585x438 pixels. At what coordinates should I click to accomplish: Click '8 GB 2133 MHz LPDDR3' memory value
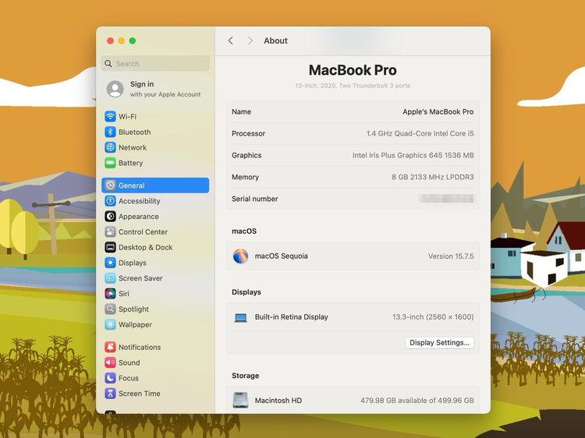[433, 177]
